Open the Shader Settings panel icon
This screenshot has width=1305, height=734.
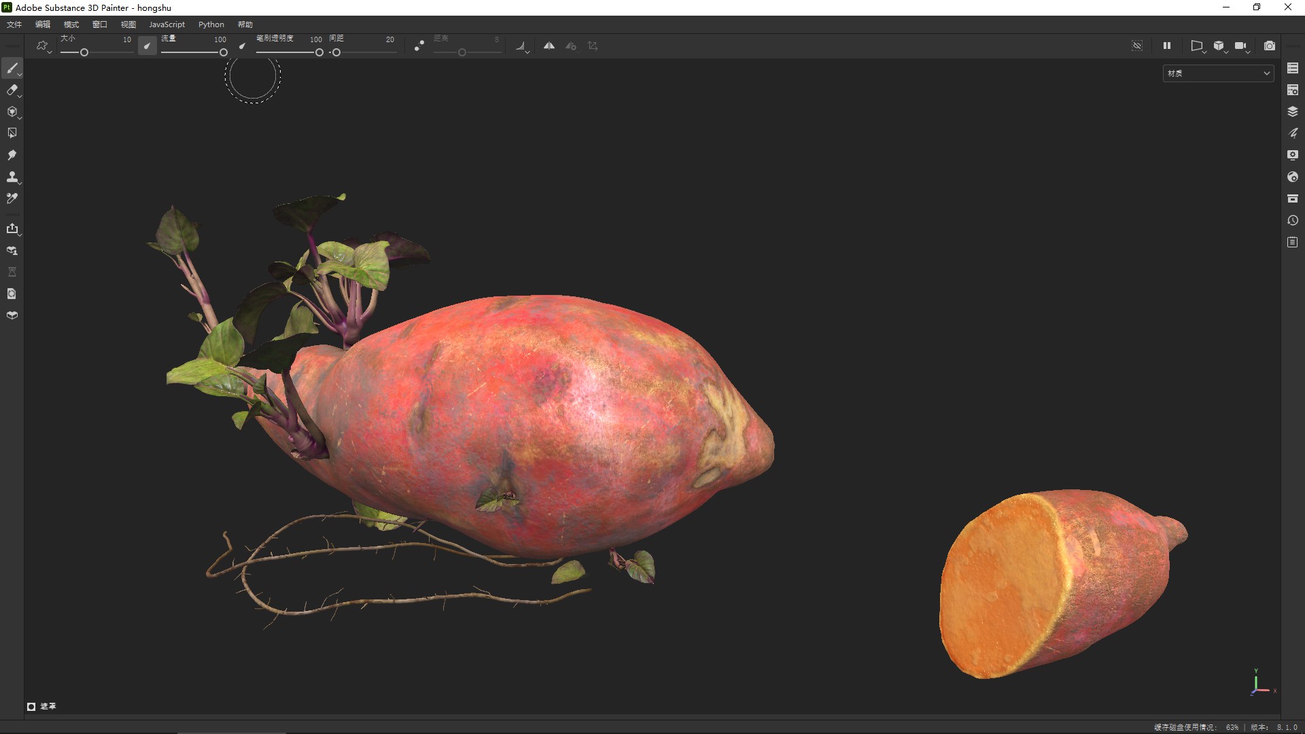coord(1293,177)
